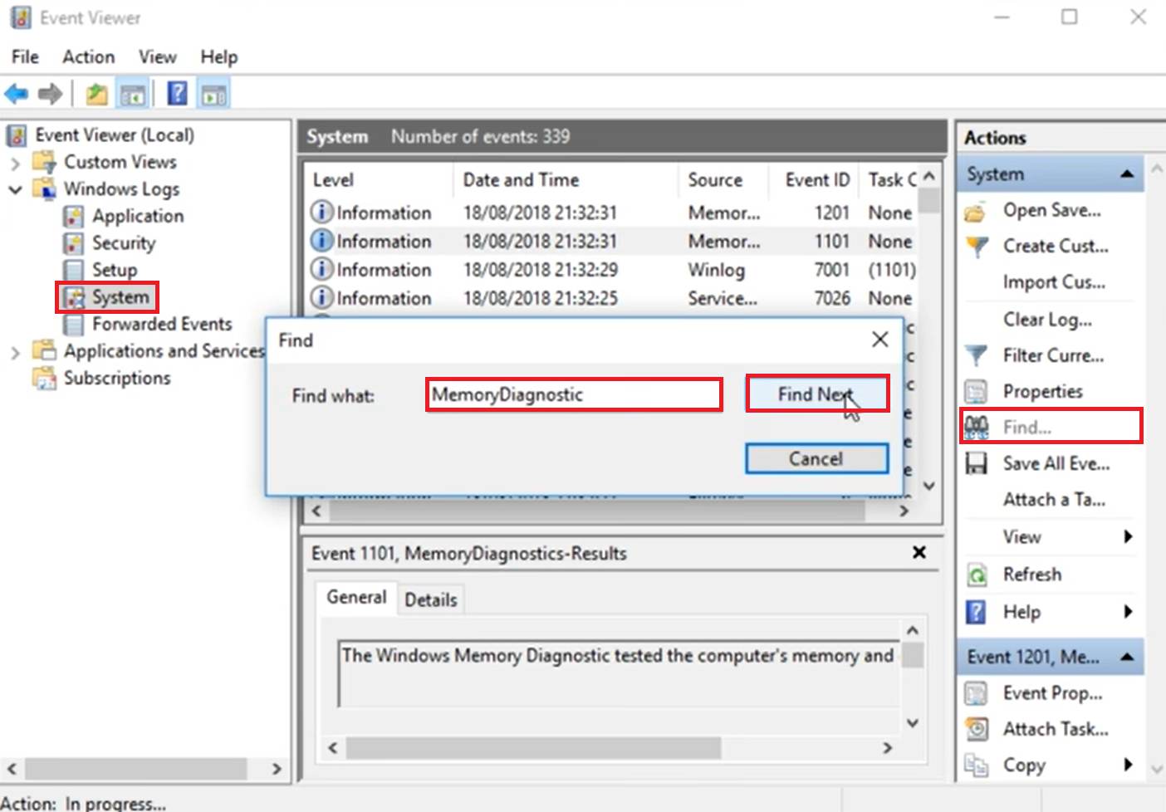Screen dimensions: 1166x812
Task: Select the Save All Events disk icon
Action: (976, 463)
